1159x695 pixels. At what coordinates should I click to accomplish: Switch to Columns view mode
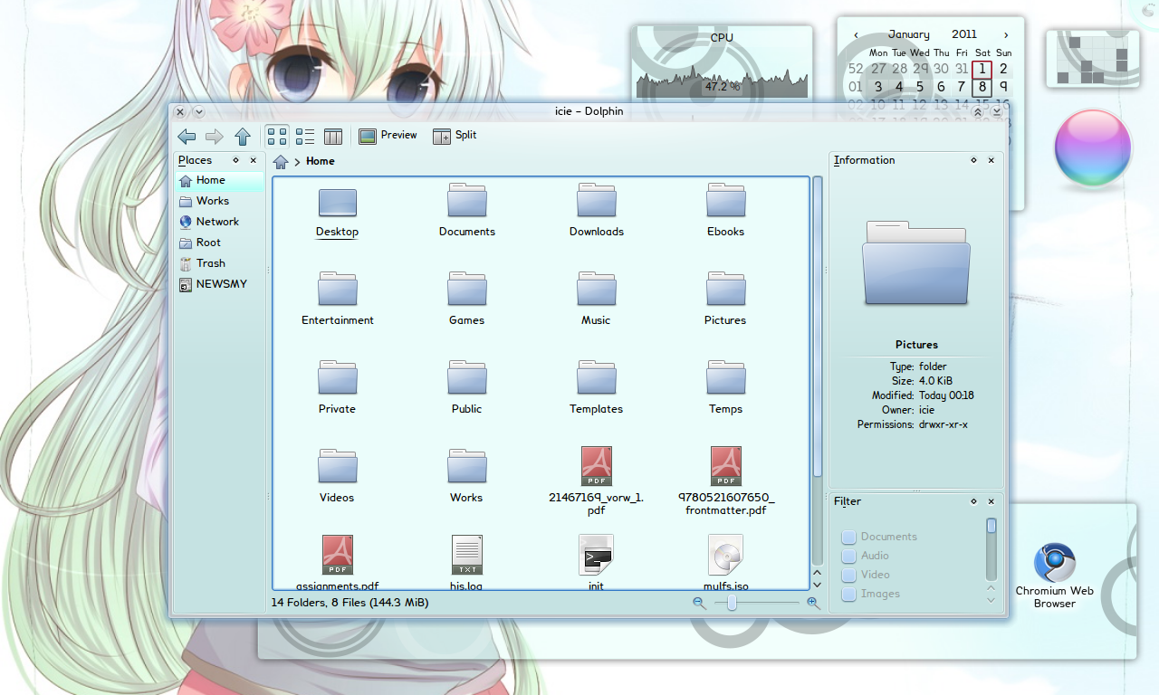click(333, 137)
